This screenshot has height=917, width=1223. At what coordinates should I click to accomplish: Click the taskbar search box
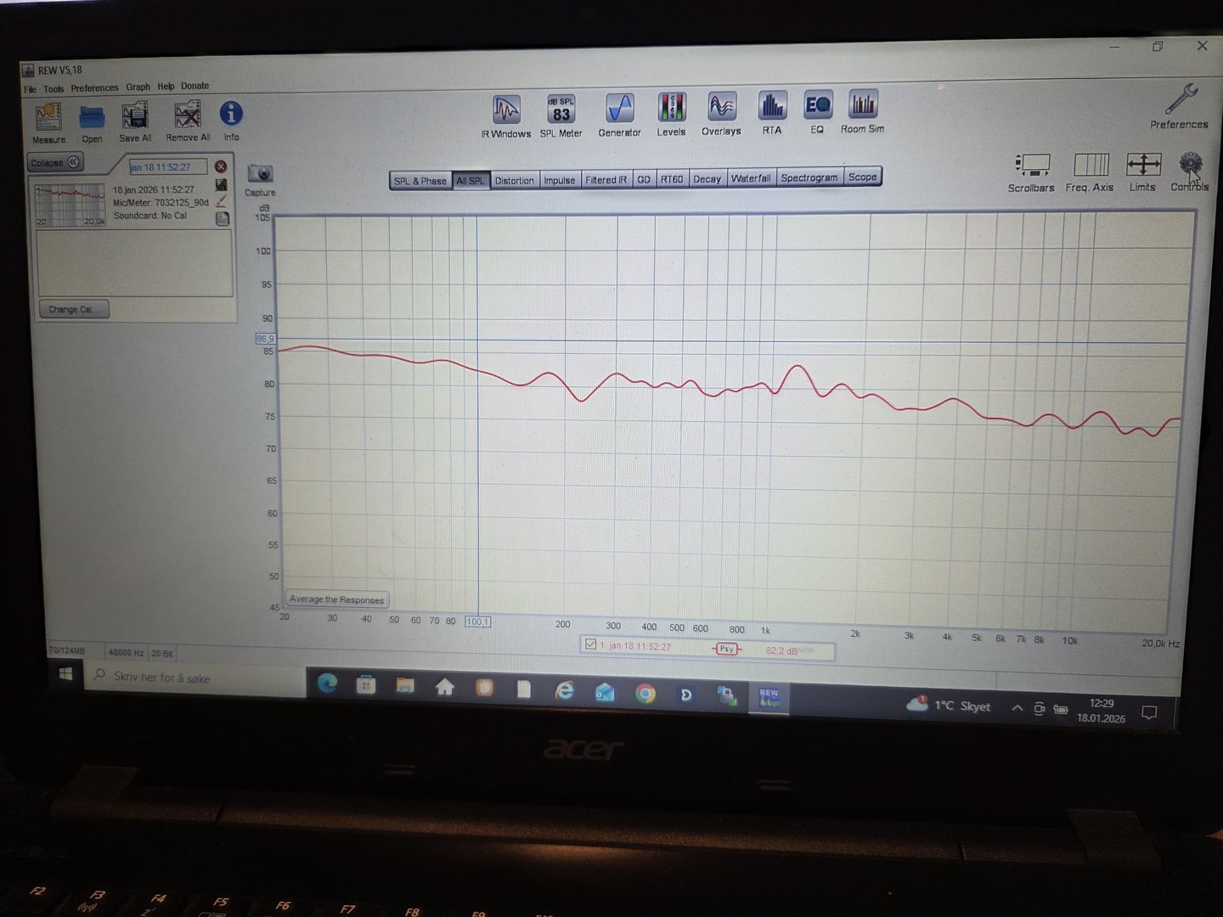[194, 678]
